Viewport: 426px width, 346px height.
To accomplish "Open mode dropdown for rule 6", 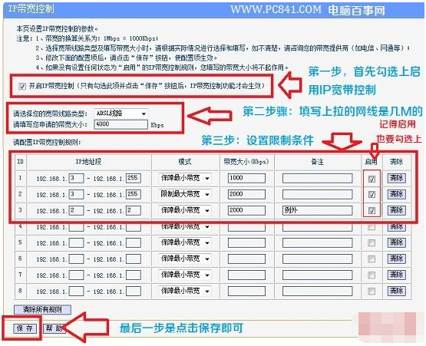I will (185, 259).
